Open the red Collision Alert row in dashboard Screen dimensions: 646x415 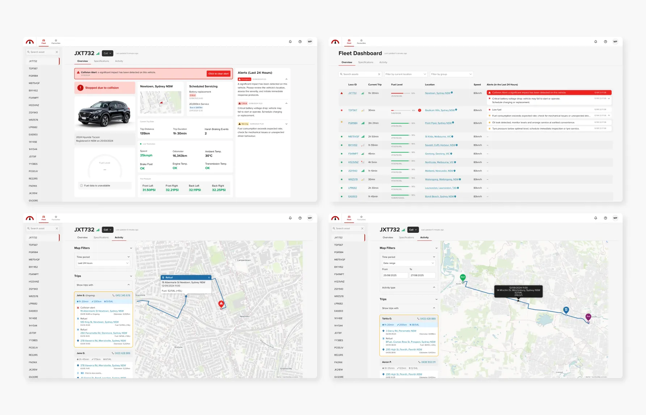pyautogui.click(x=549, y=93)
